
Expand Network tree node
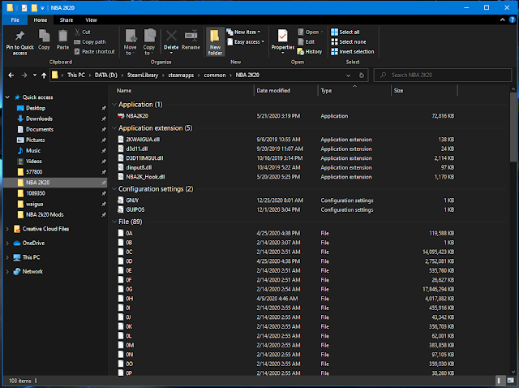(x=7, y=272)
